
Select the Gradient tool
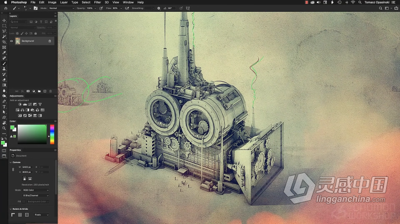[x=4, y=85]
